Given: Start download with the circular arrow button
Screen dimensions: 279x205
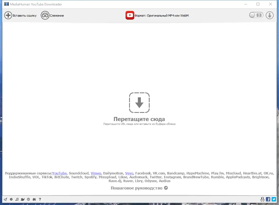Looking at the screenshot, I should pos(269,15).
